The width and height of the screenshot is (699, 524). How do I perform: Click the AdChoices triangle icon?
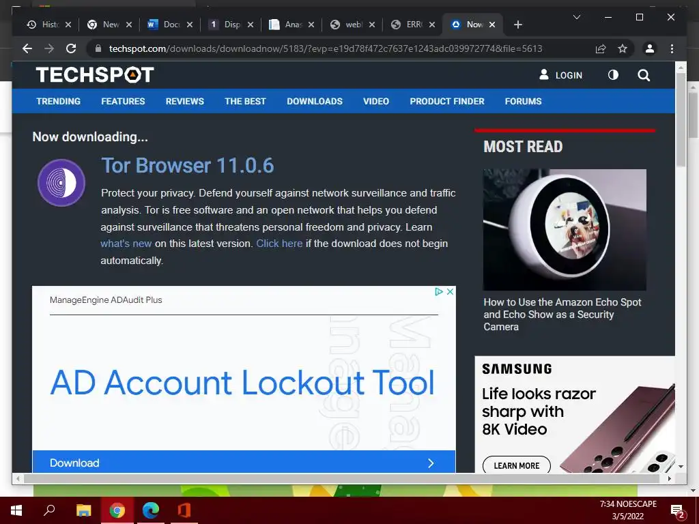439,291
